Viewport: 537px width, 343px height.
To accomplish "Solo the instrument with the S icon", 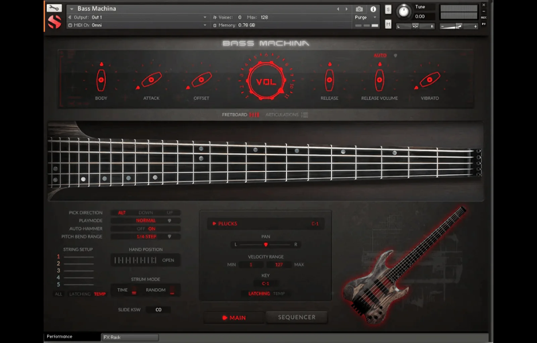I will (388, 10).
